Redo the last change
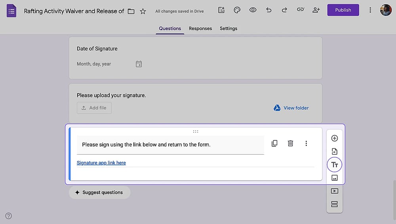 [x=284, y=10]
